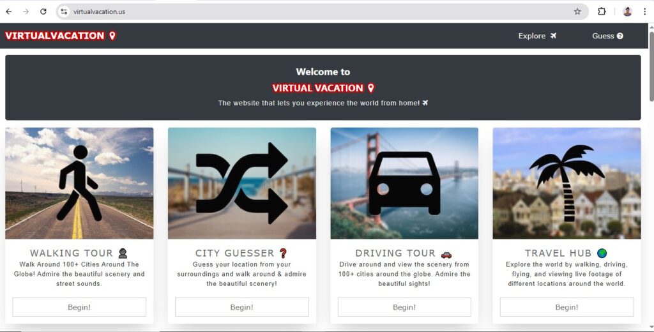Open the browser extensions puzzle icon
654x332 pixels.
[602, 11]
